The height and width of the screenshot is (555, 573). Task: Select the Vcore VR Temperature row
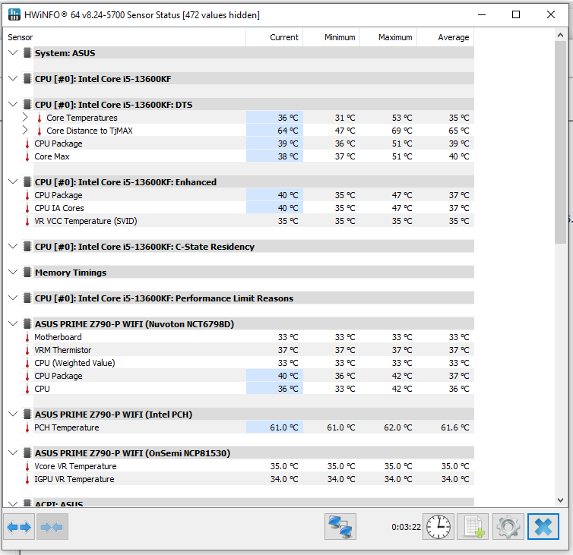coord(248,466)
